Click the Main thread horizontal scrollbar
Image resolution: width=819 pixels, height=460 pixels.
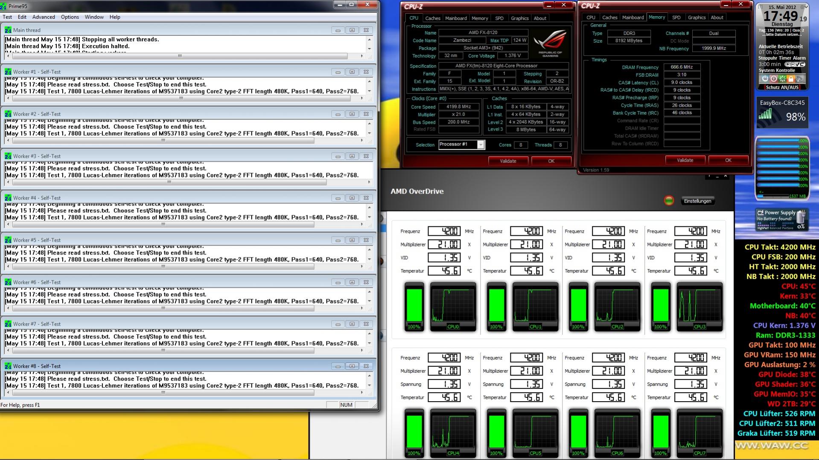point(184,56)
